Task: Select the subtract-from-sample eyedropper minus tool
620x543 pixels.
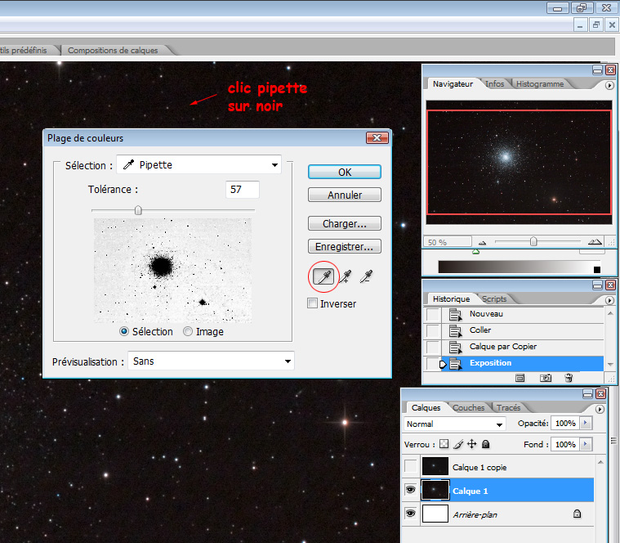Action: pyautogui.click(x=367, y=276)
